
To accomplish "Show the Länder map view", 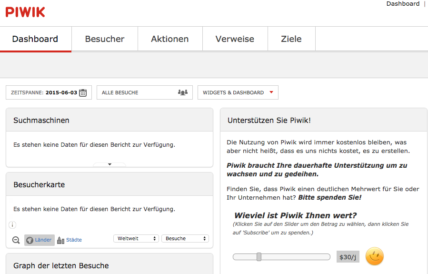I will pos(40,240).
